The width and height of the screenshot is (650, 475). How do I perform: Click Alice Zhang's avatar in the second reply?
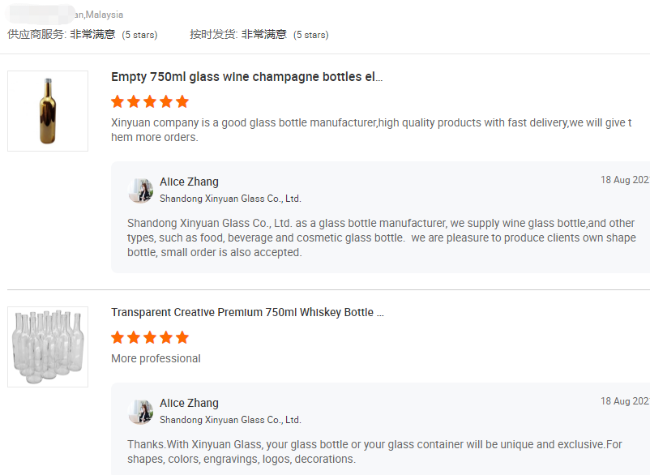(x=141, y=412)
